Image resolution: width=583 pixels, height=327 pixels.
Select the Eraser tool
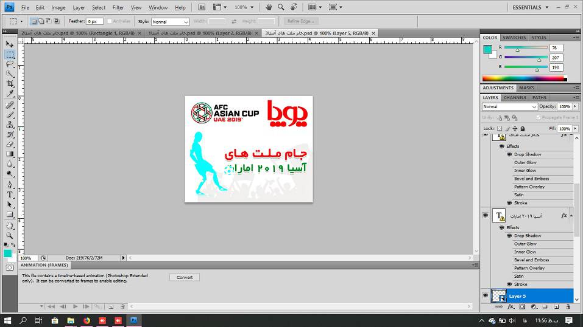tap(10, 144)
